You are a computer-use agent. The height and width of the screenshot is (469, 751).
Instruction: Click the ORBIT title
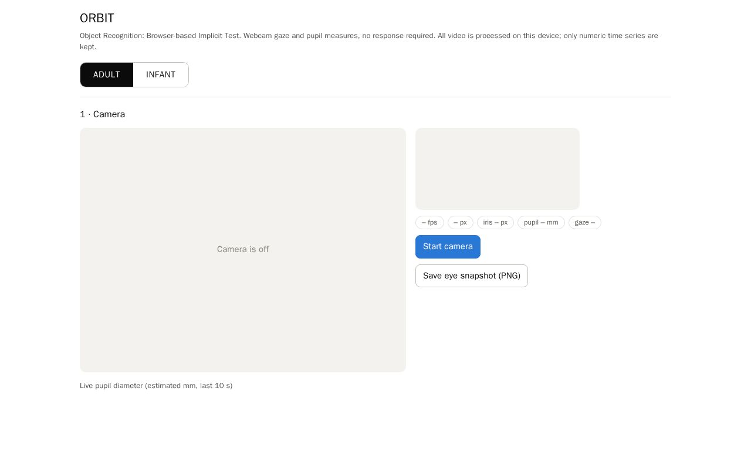pyautogui.click(x=97, y=18)
